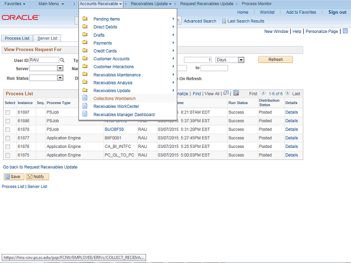Click the Save button
The height and width of the screenshot is (263, 351).
13,176
